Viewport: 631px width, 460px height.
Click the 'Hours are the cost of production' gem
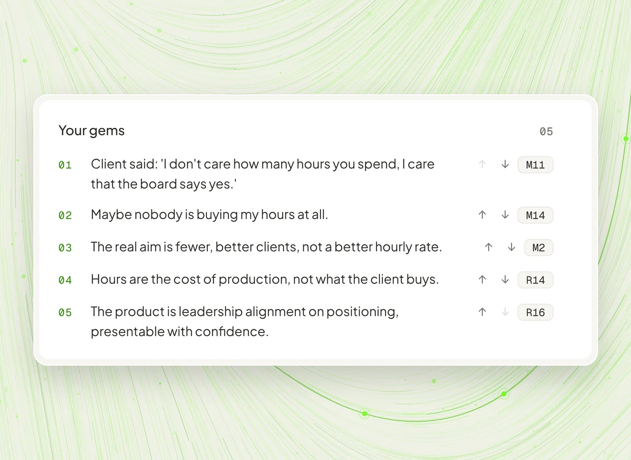coord(265,280)
